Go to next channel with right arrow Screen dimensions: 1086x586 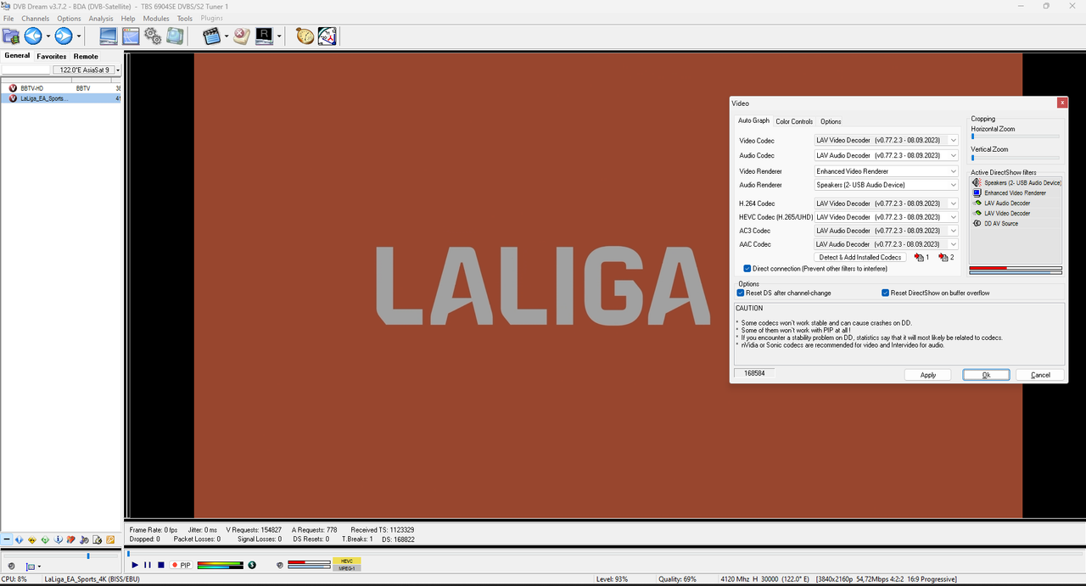click(x=64, y=36)
